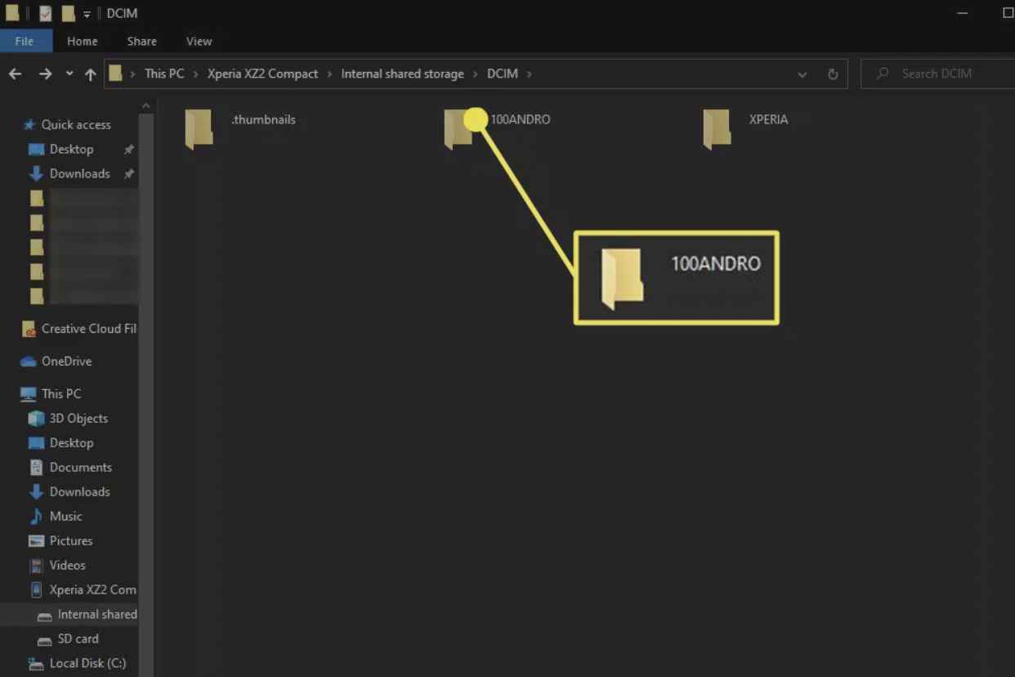Open 3D Objects folder in sidebar

(x=78, y=419)
